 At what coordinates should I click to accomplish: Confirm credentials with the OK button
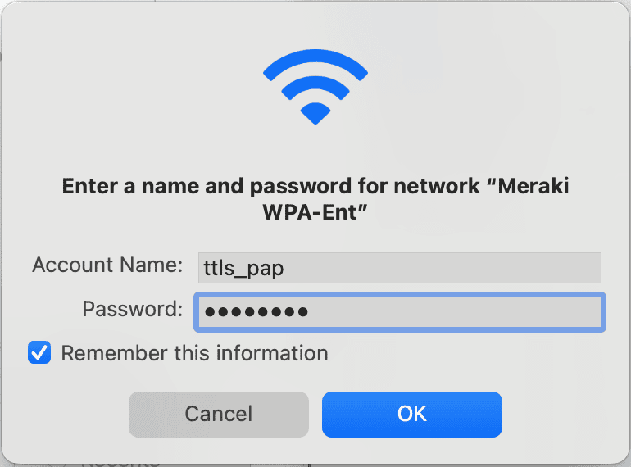[412, 415]
